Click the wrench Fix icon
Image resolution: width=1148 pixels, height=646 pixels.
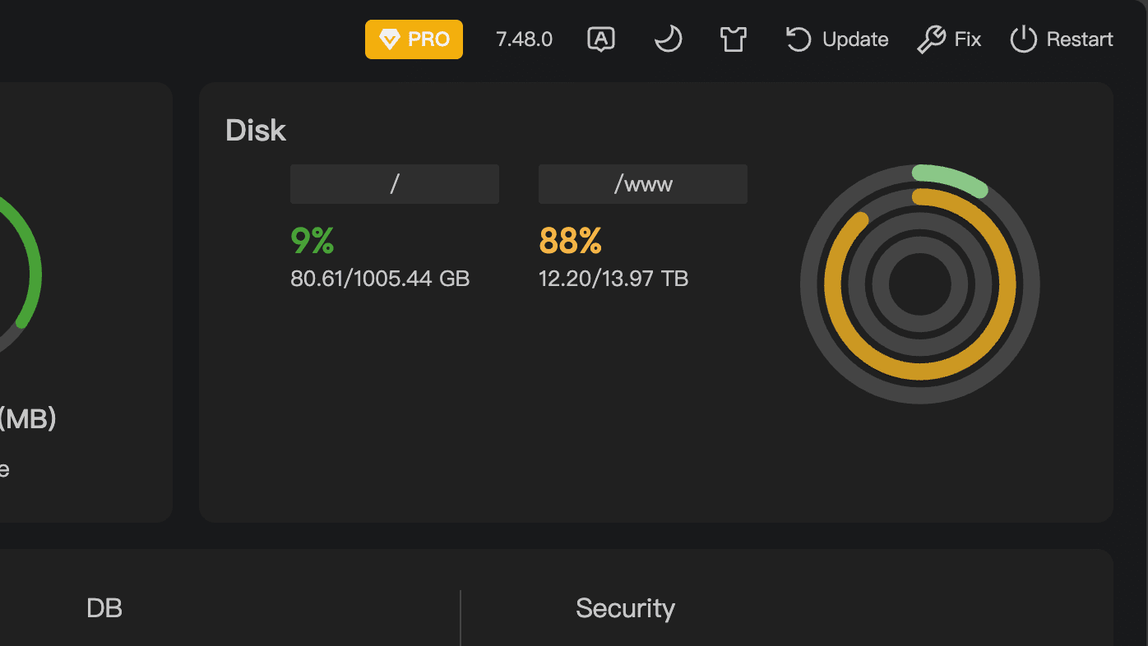coord(931,39)
